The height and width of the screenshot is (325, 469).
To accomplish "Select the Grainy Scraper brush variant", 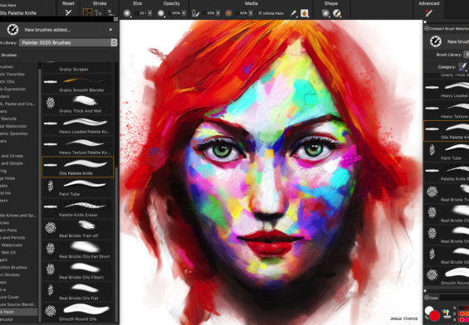I will pyautogui.click(x=77, y=67).
